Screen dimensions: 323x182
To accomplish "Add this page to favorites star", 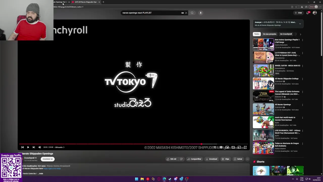I will pyautogui.click(x=296, y=7).
